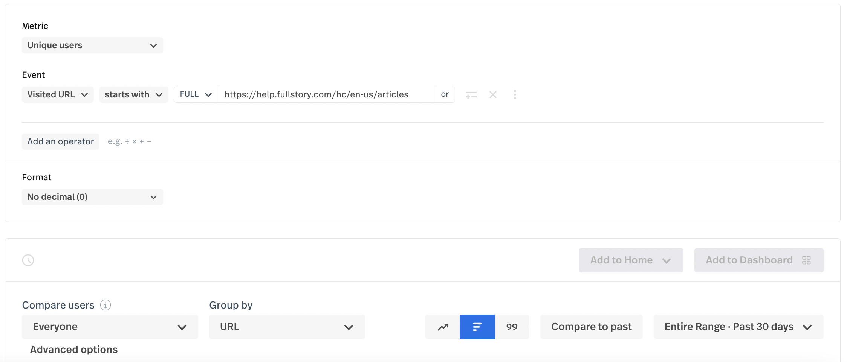Expand Advanced options
847x362 pixels.
coord(74,350)
